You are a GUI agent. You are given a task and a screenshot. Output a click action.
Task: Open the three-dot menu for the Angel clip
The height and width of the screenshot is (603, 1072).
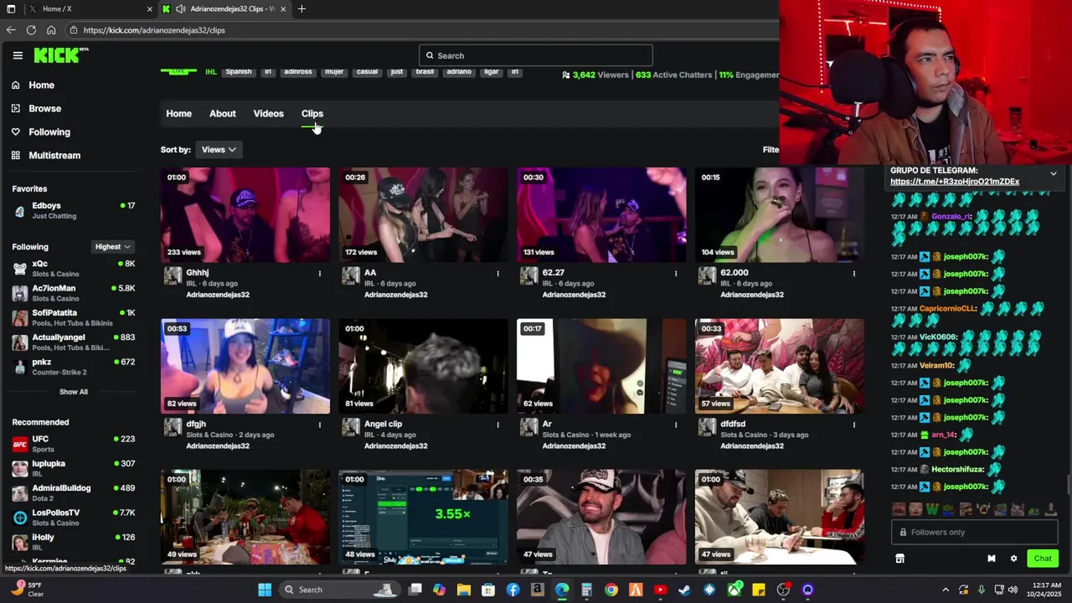coord(497,425)
